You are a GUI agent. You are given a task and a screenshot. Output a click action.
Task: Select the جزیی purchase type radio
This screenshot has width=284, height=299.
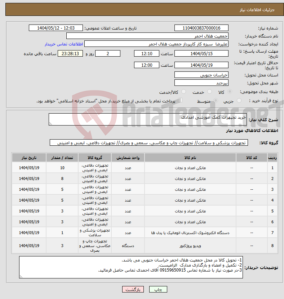click(239, 101)
